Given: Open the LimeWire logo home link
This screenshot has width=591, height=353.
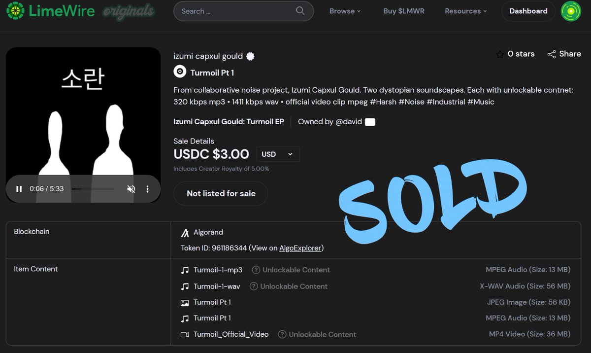Looking at the screenshot, I should (50, 11).
